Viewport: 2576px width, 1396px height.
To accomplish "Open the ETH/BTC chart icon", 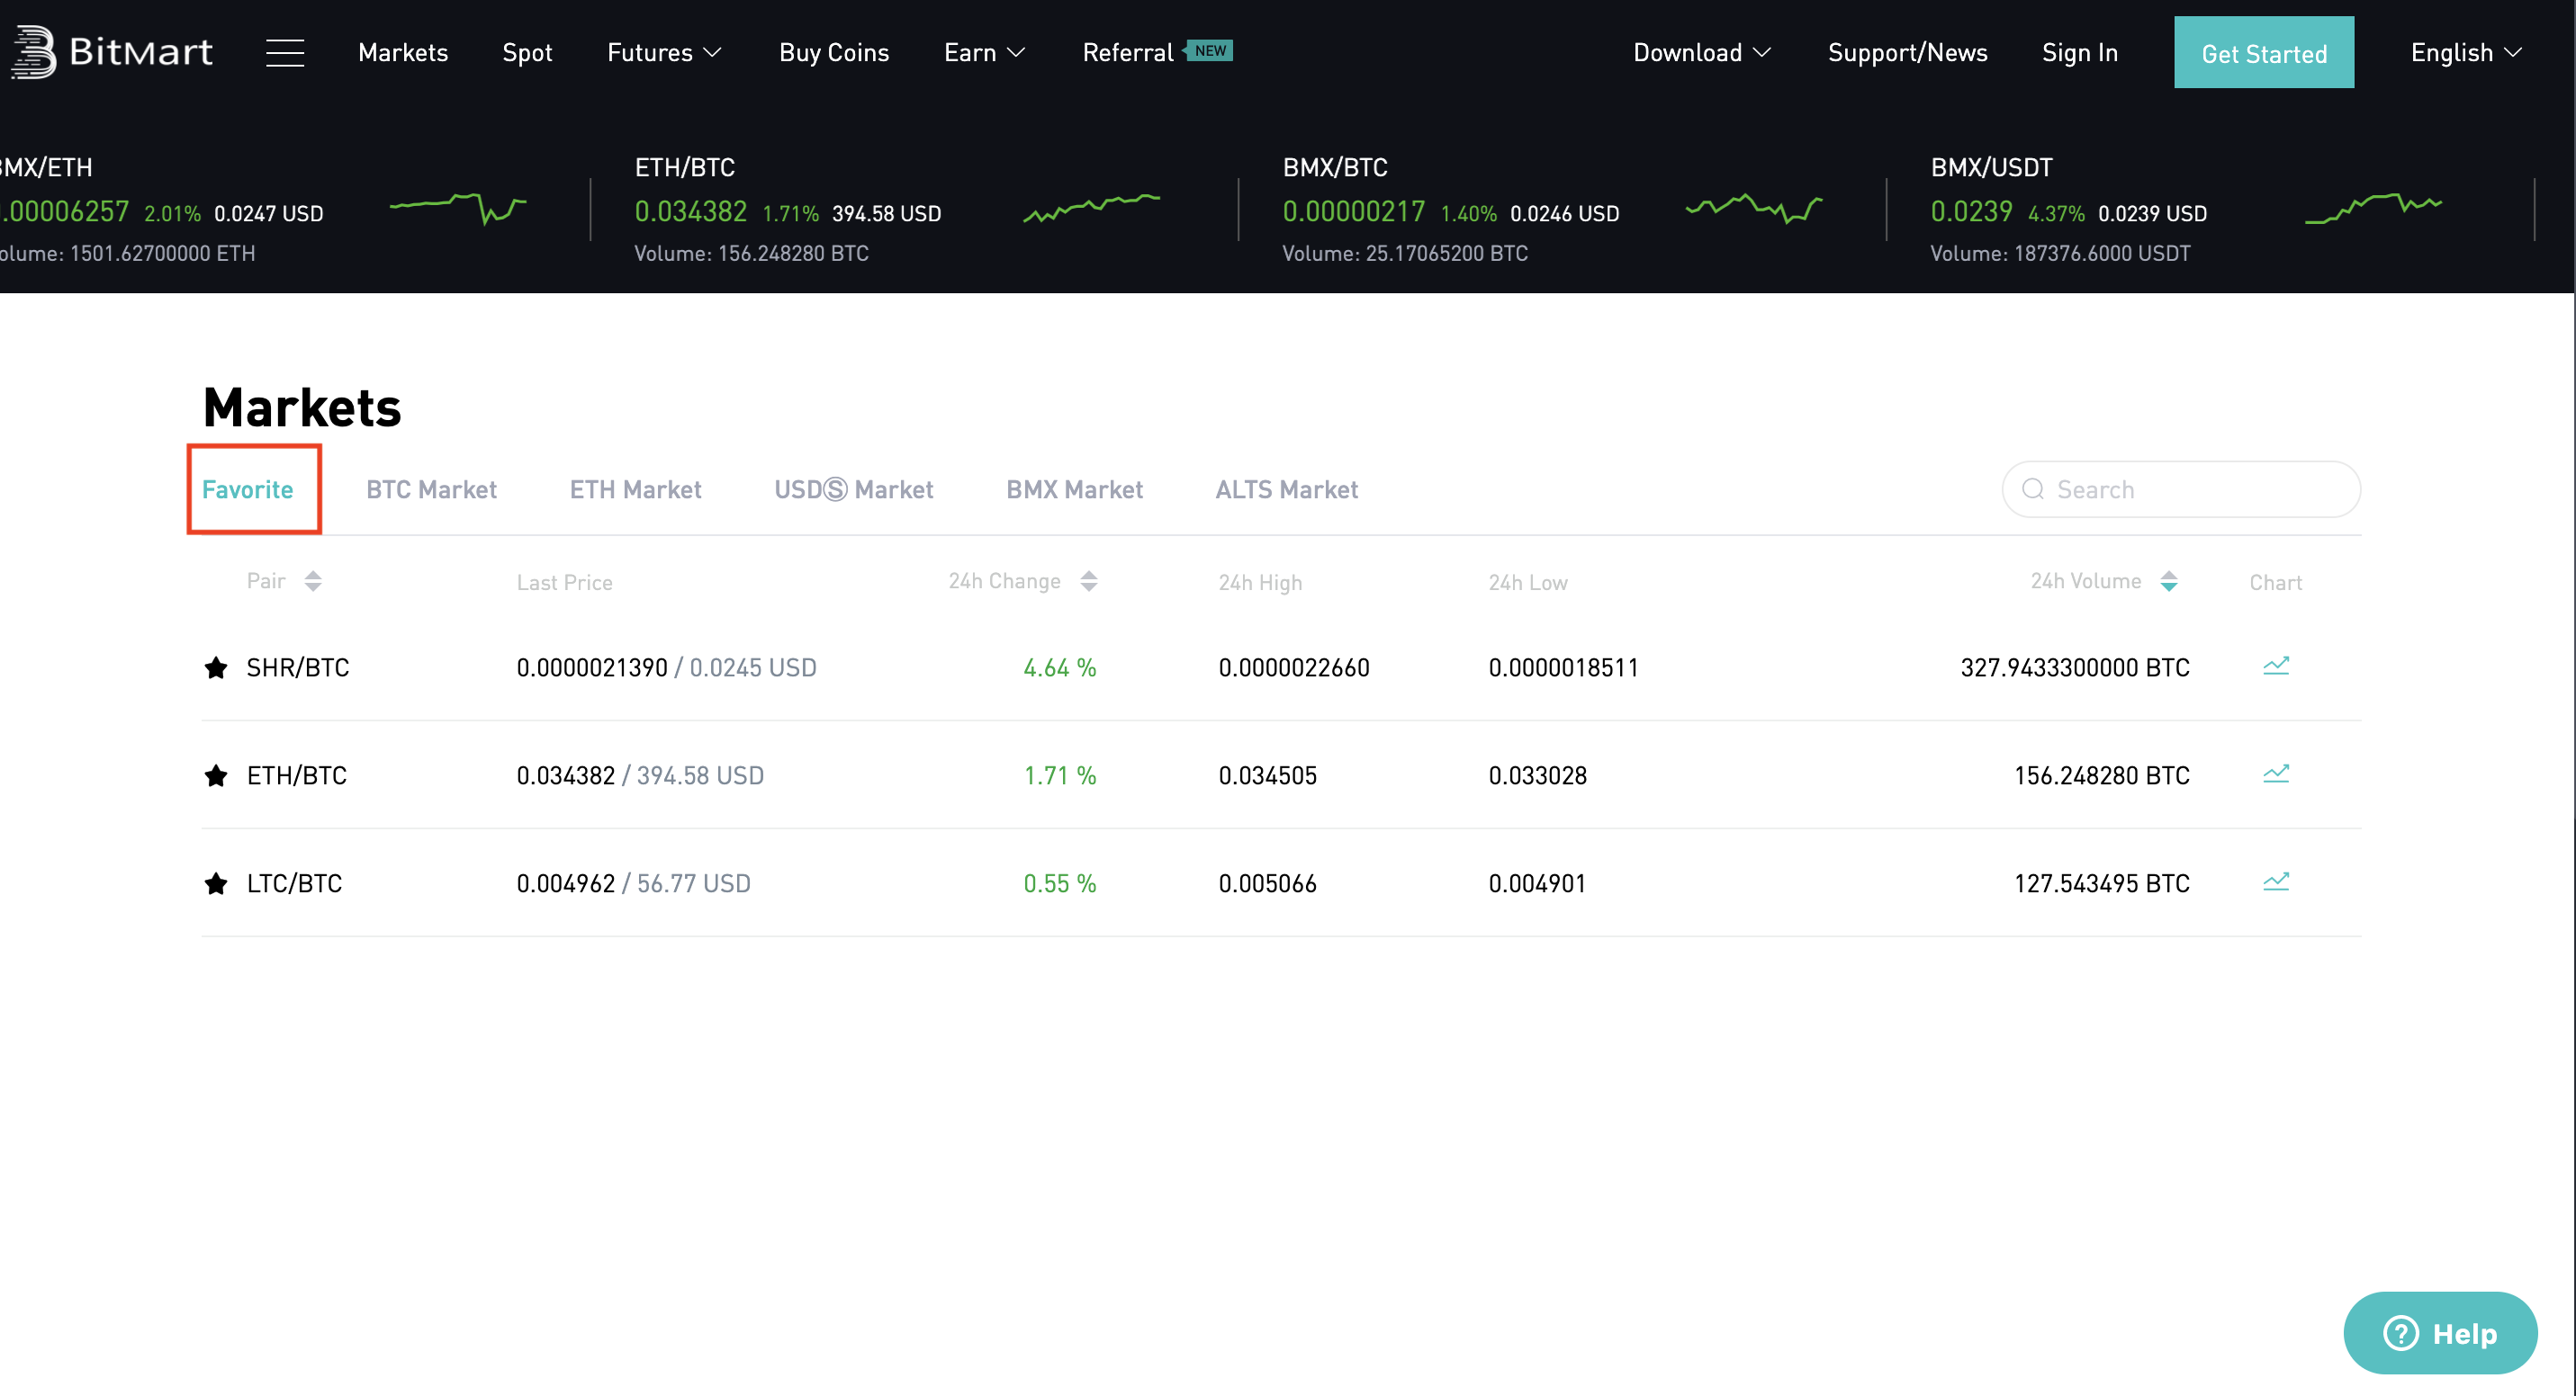I will point(2276,774).
